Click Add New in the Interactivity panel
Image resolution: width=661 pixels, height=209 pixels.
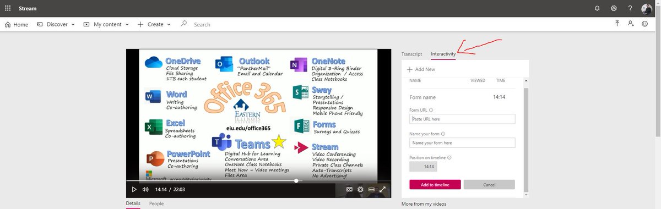coord(421,69)
